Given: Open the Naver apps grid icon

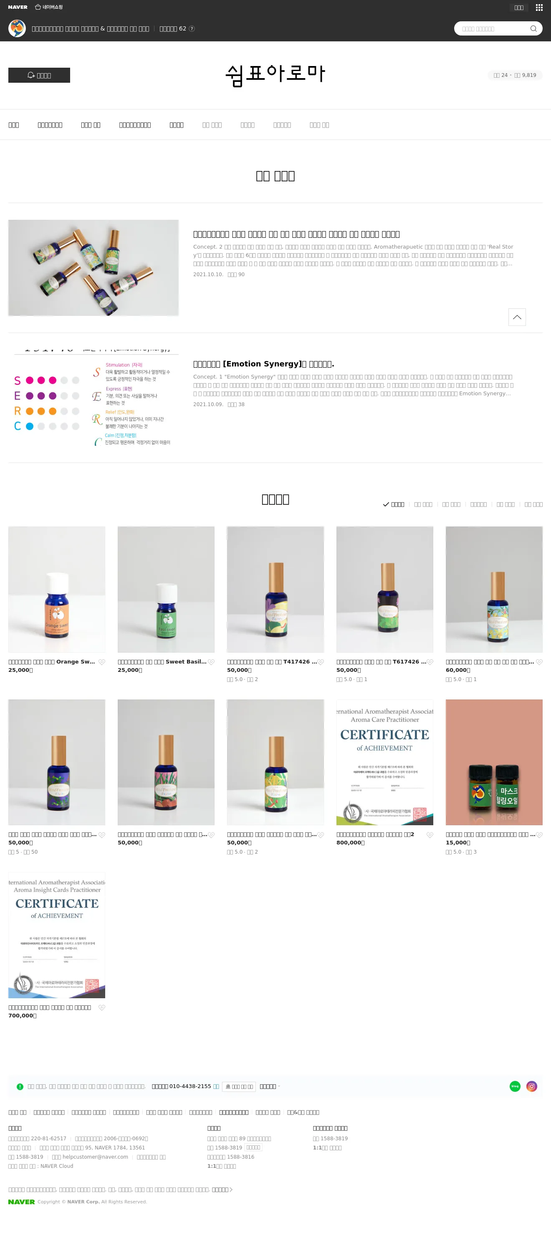Looking at the screenshot, I should click(539, 7).
